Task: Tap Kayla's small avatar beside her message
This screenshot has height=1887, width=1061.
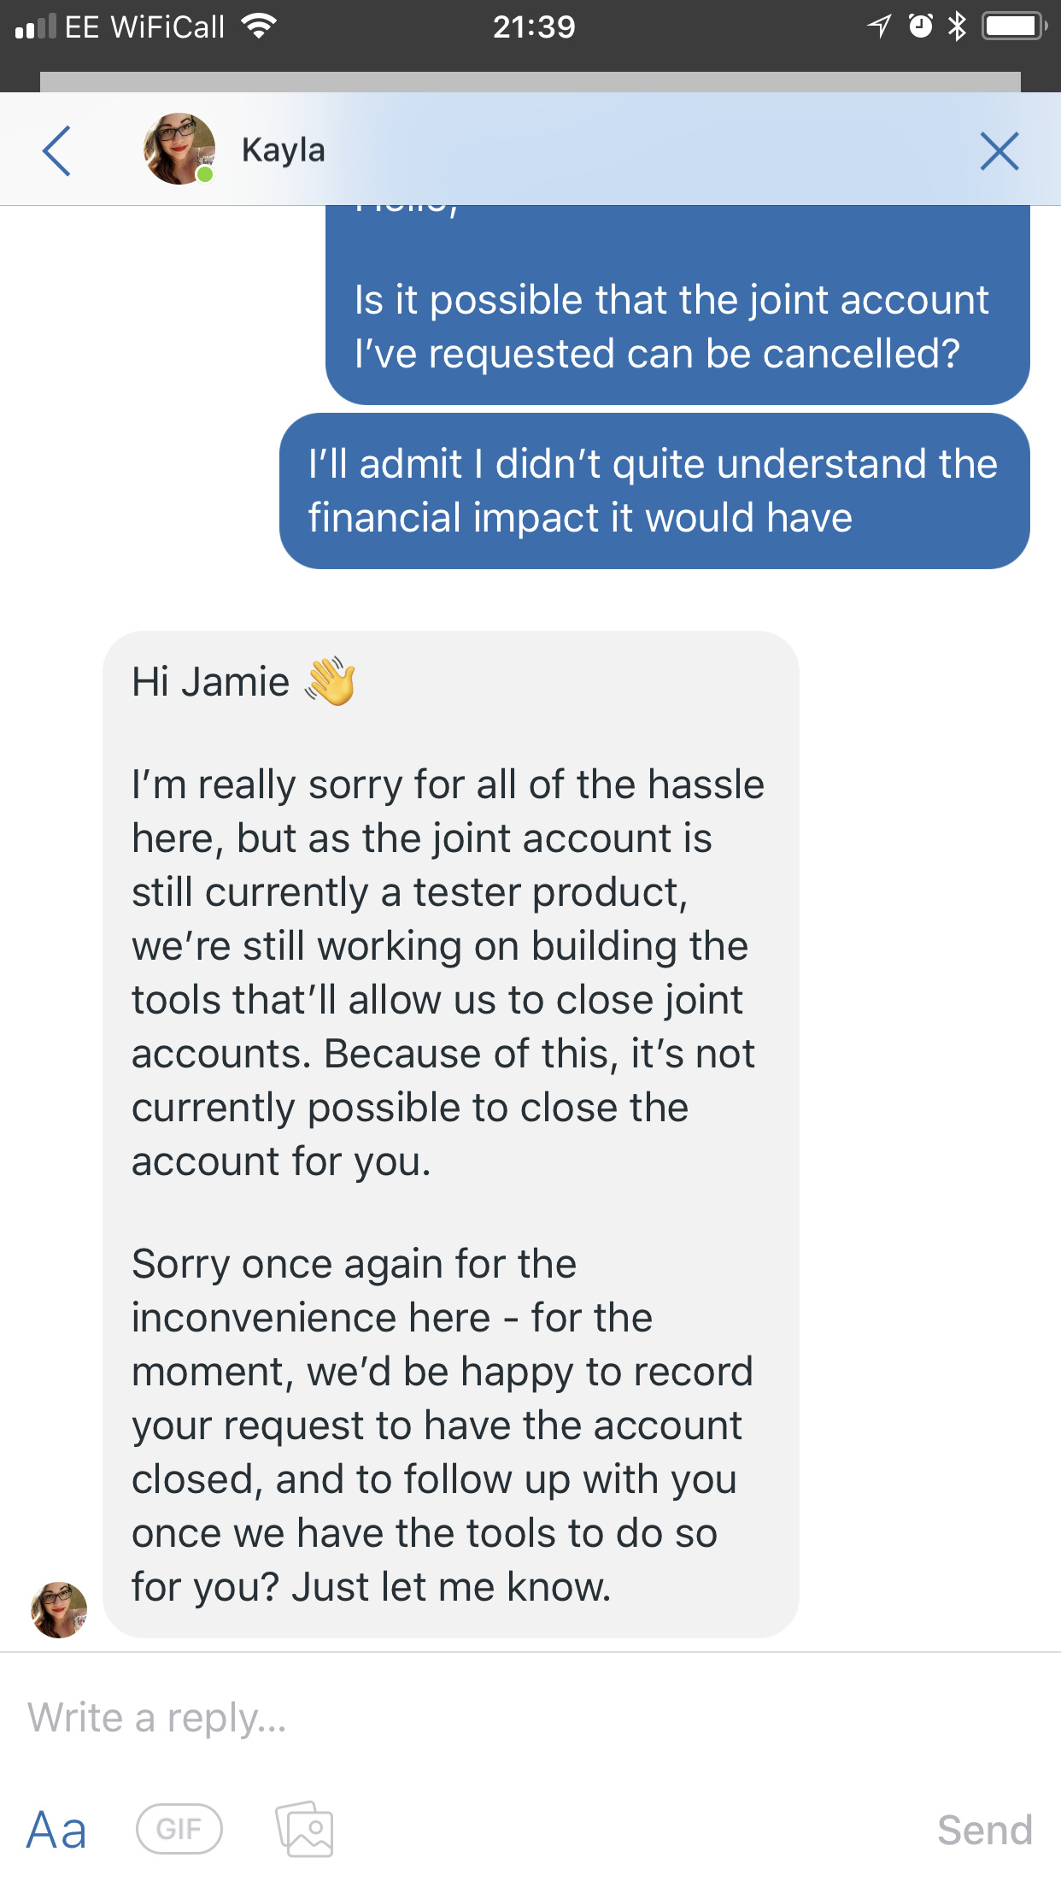Action: [x=59, y=1609]
